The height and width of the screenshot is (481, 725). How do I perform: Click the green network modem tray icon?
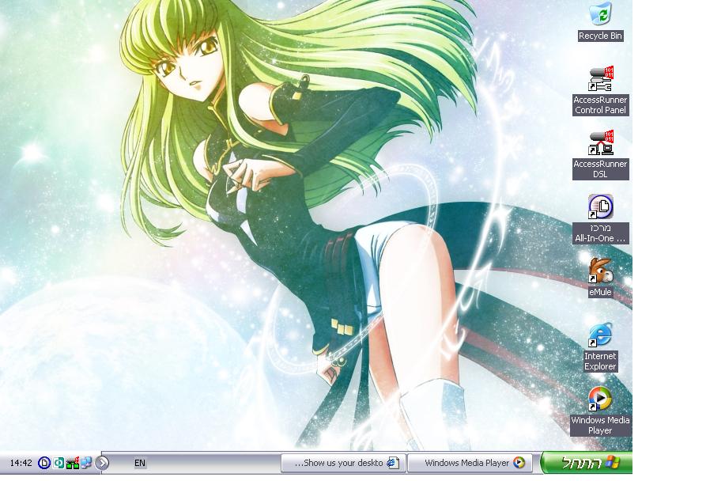[x=72, y=463]
